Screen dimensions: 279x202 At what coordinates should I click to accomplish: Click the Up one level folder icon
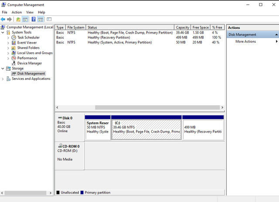(18, 19)
